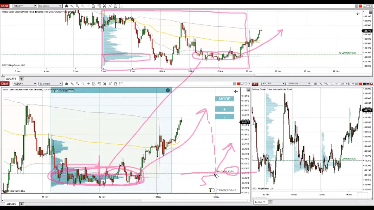The width and height of the screenshot is (374, 210).
Task: Select crosshair cursor in right-hand chart
Action: pos(337,83)
